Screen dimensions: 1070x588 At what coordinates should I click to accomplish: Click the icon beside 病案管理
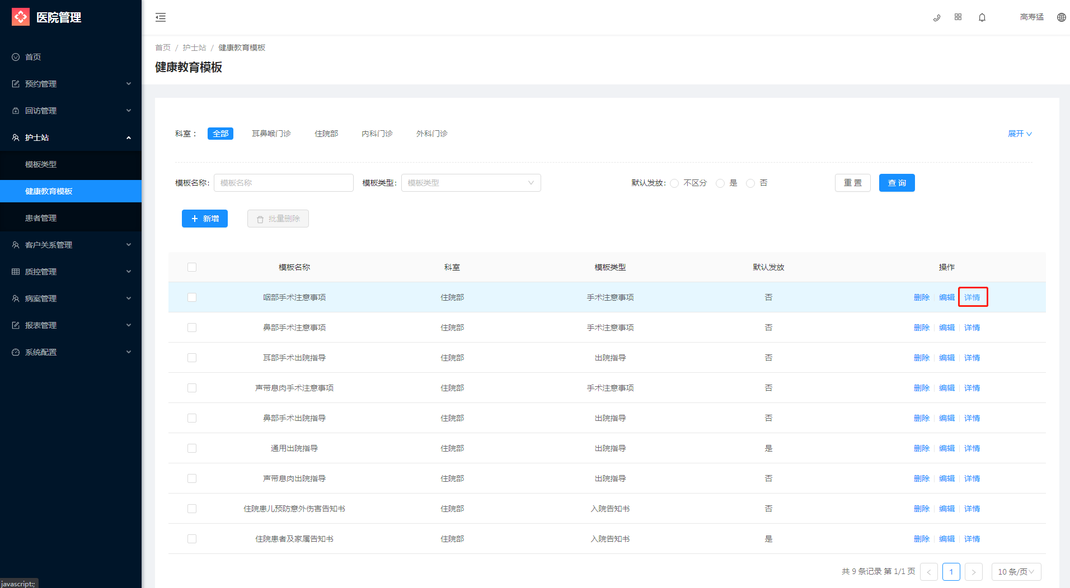(x=16, y=298)
